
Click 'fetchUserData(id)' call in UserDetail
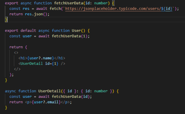[x=71, y=96]
